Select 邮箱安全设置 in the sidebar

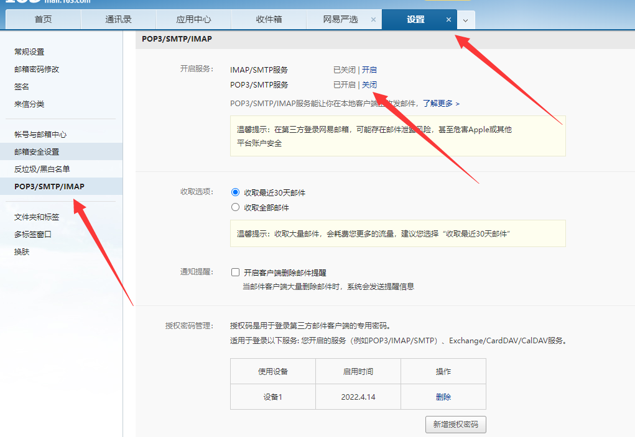(61, 151)
